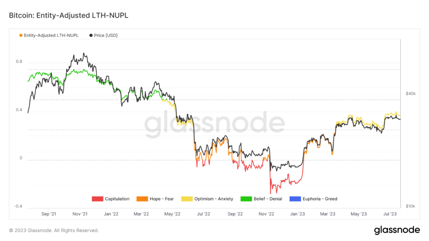Click the glassnode watermark in chart center
429x241 pixels.
point(214,123)
